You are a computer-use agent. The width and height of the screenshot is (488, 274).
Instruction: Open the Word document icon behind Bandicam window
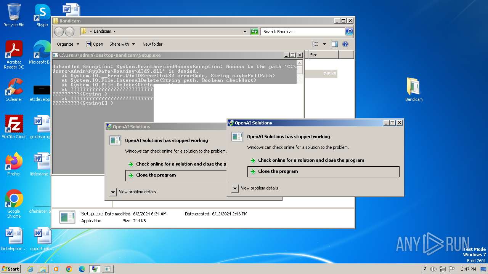coord(71,10)
